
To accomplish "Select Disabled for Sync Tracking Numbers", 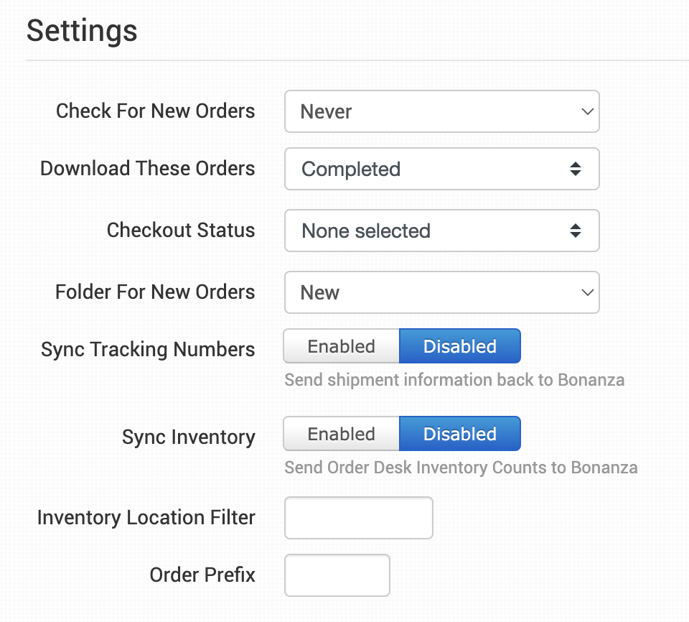I will tap(459, 346).
